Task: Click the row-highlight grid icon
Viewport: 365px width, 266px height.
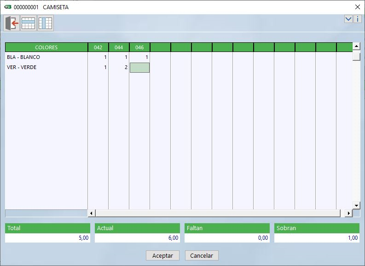Action: pyautogui.click(x=28, y=23)
